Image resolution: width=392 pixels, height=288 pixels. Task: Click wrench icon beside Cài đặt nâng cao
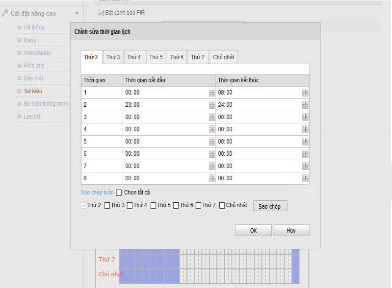(5, 13)
